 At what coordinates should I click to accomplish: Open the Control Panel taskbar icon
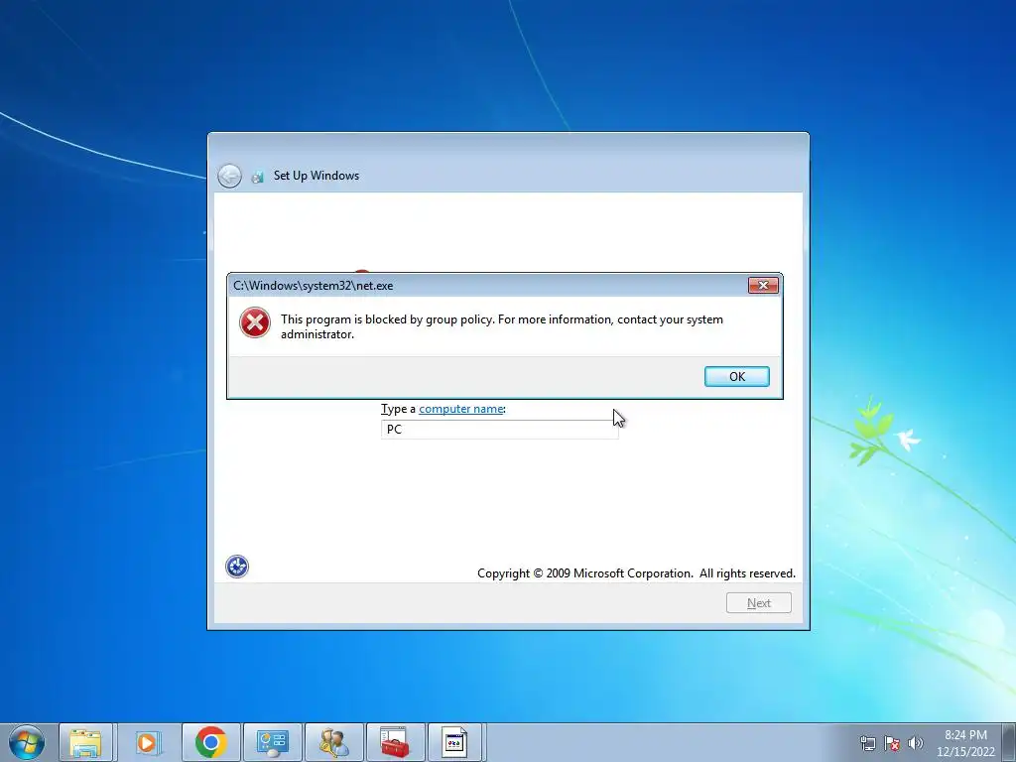point(272,742)
